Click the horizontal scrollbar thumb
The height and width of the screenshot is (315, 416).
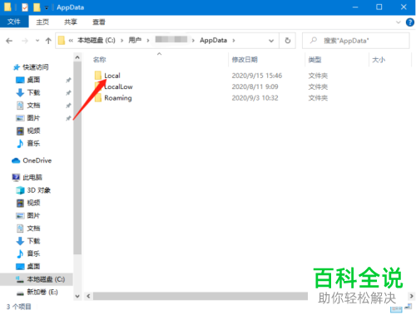click(x=201, y=296)
